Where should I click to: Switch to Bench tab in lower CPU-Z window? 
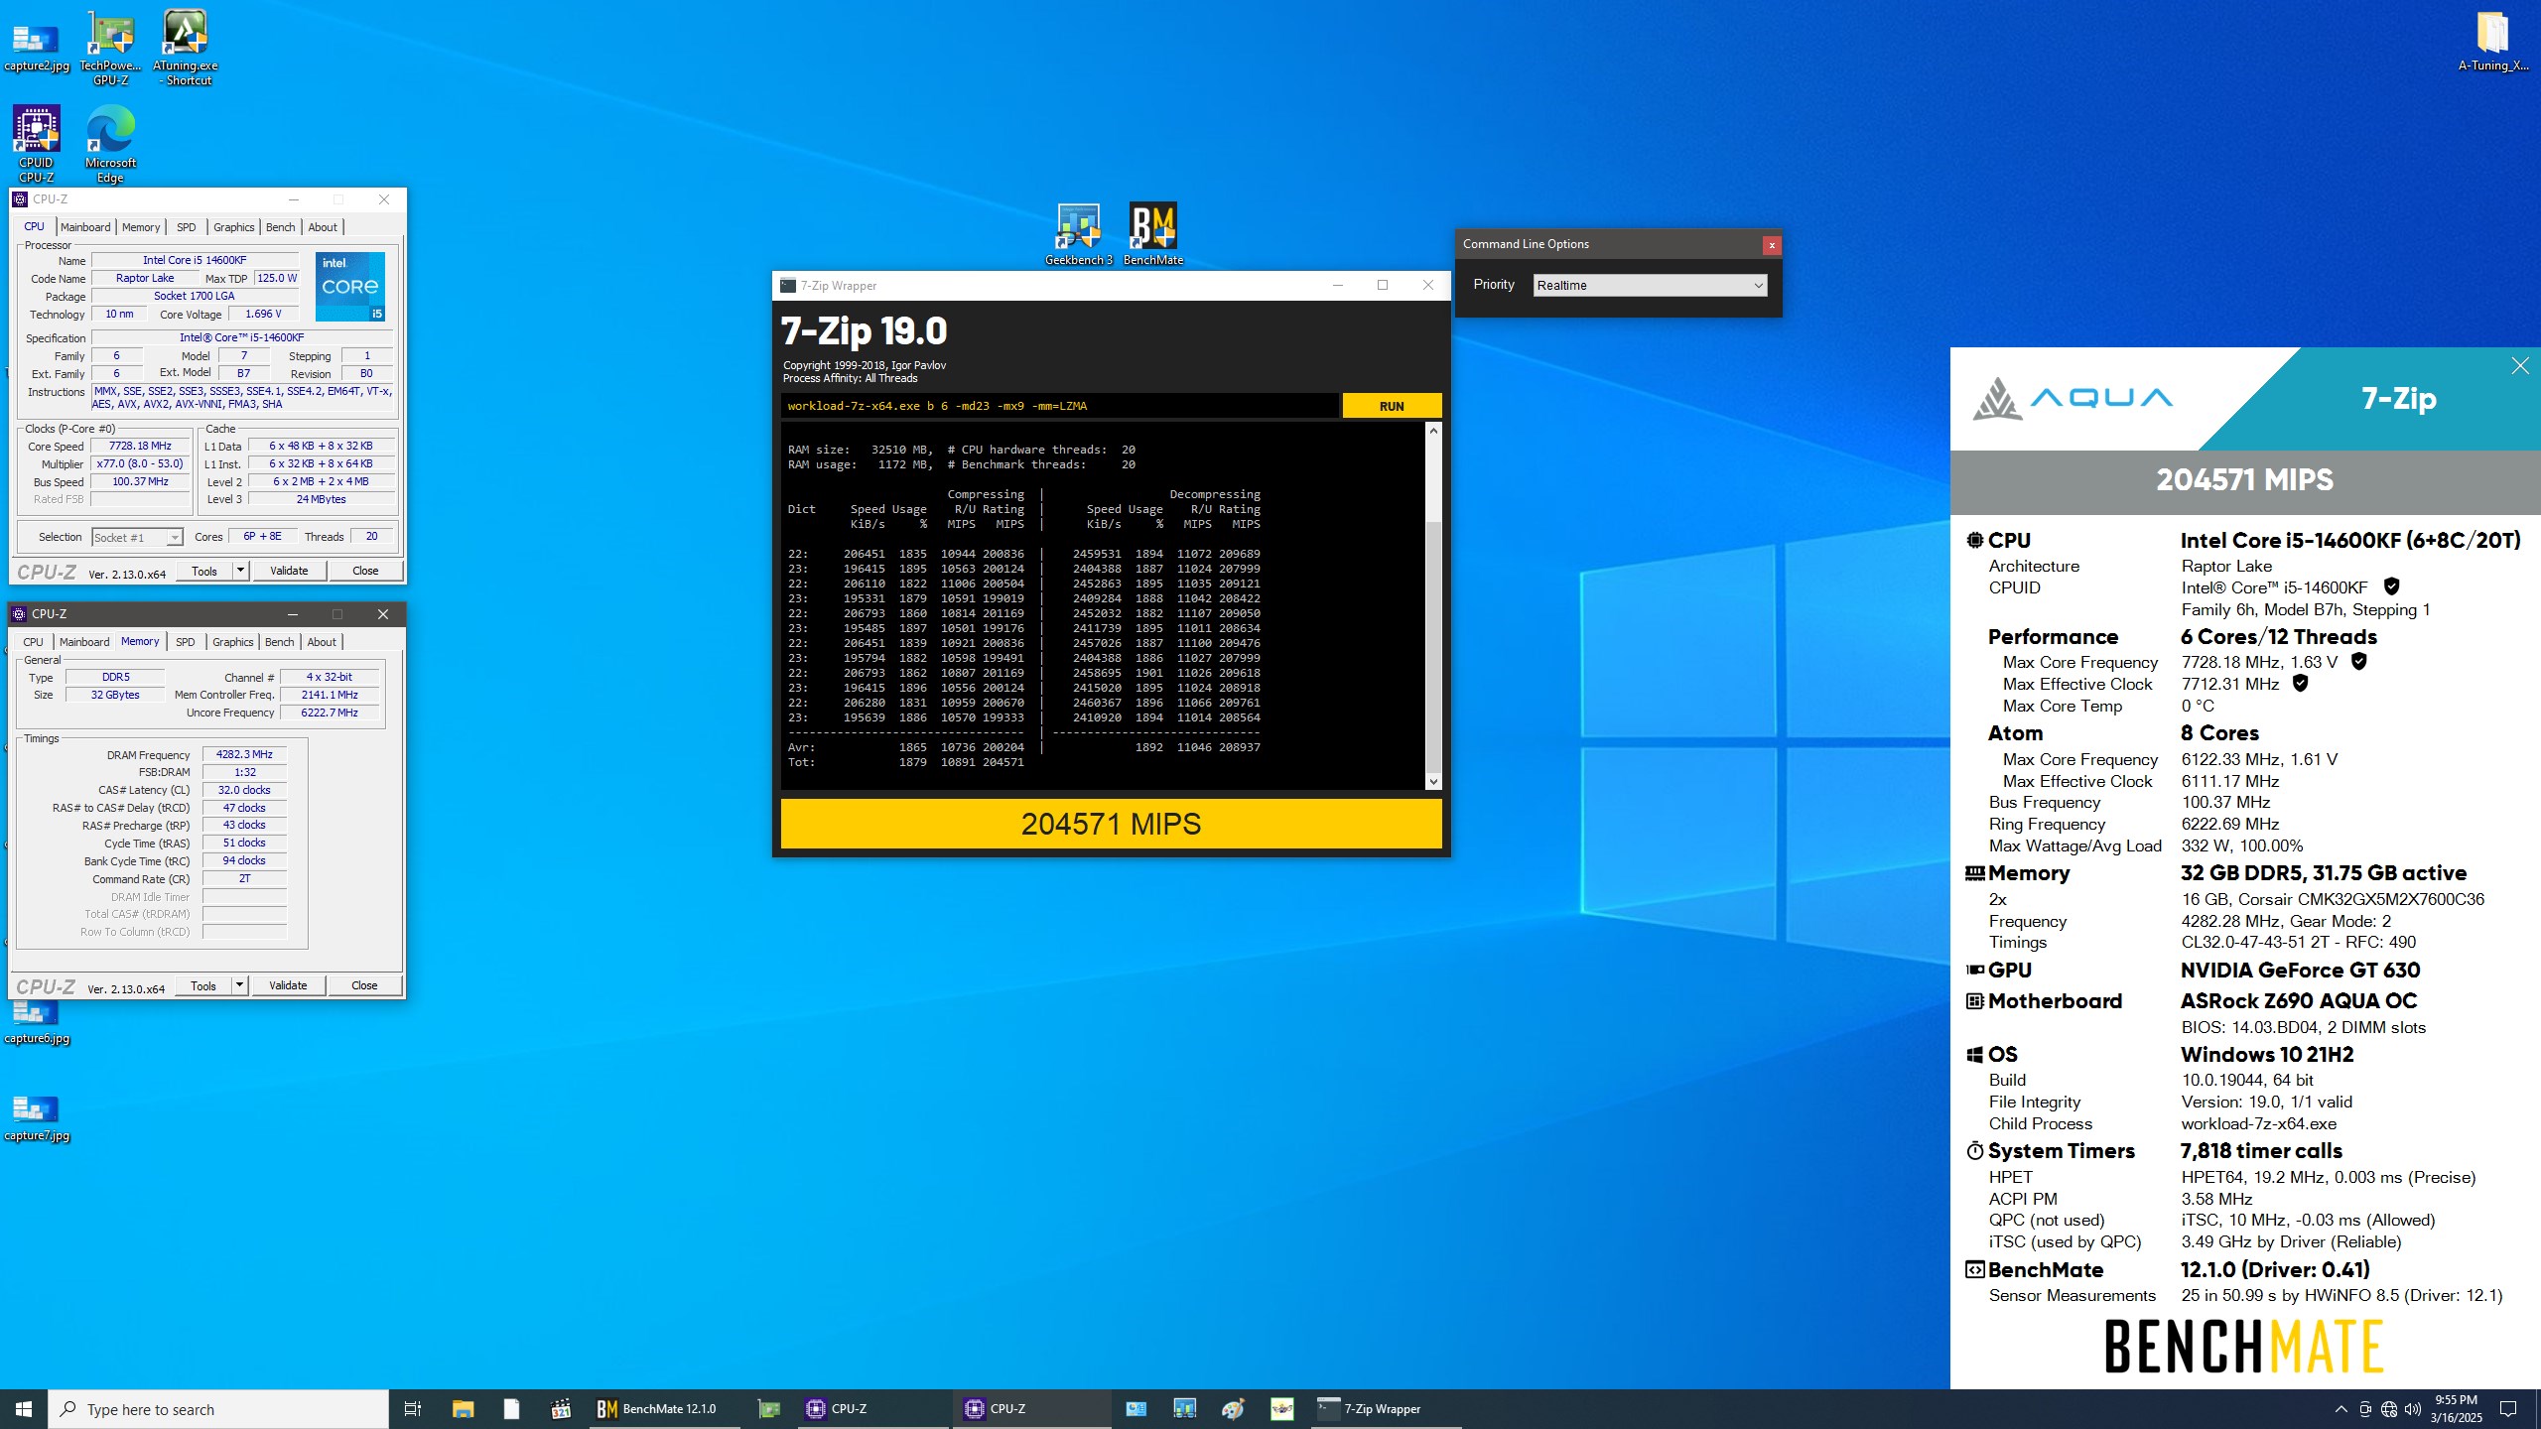(x=280, y=642)
